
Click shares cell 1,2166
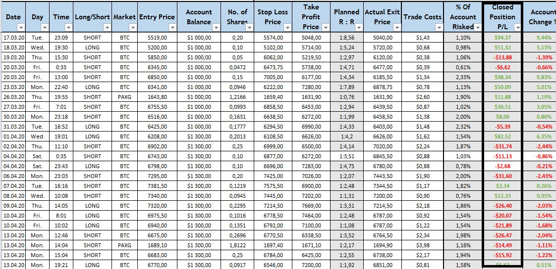click(237, 97)
